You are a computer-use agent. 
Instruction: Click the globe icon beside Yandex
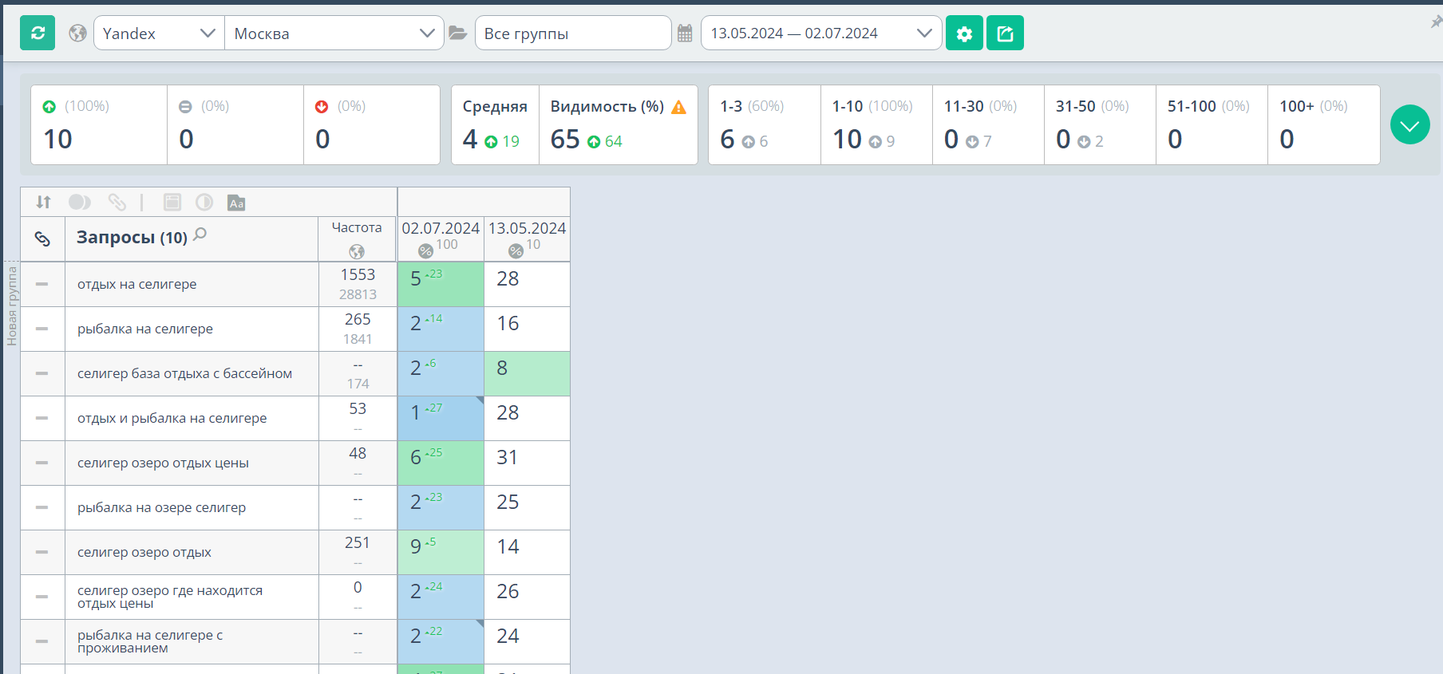77,34
